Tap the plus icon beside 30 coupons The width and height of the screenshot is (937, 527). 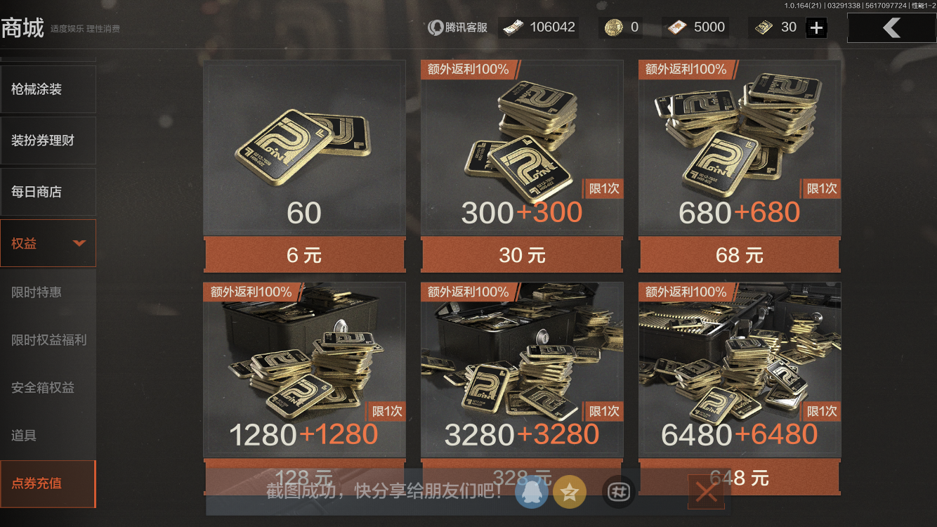(x=816, y=28)
